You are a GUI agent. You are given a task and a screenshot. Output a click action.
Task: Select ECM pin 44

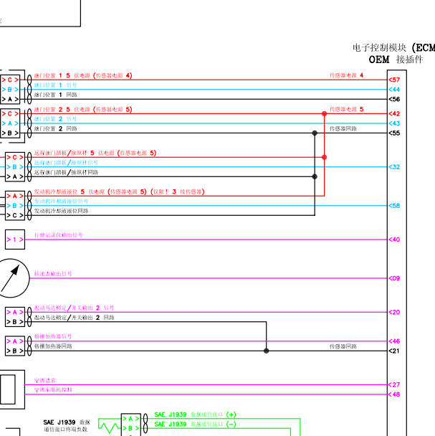click(x=394, y=90)
